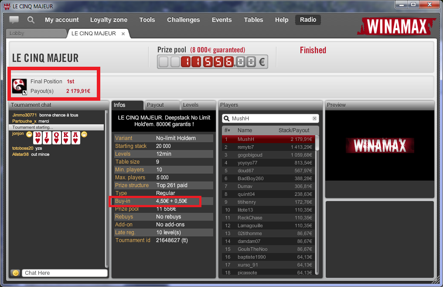Select player row ReckChase

pyautogui.click(x=269, y=218)
